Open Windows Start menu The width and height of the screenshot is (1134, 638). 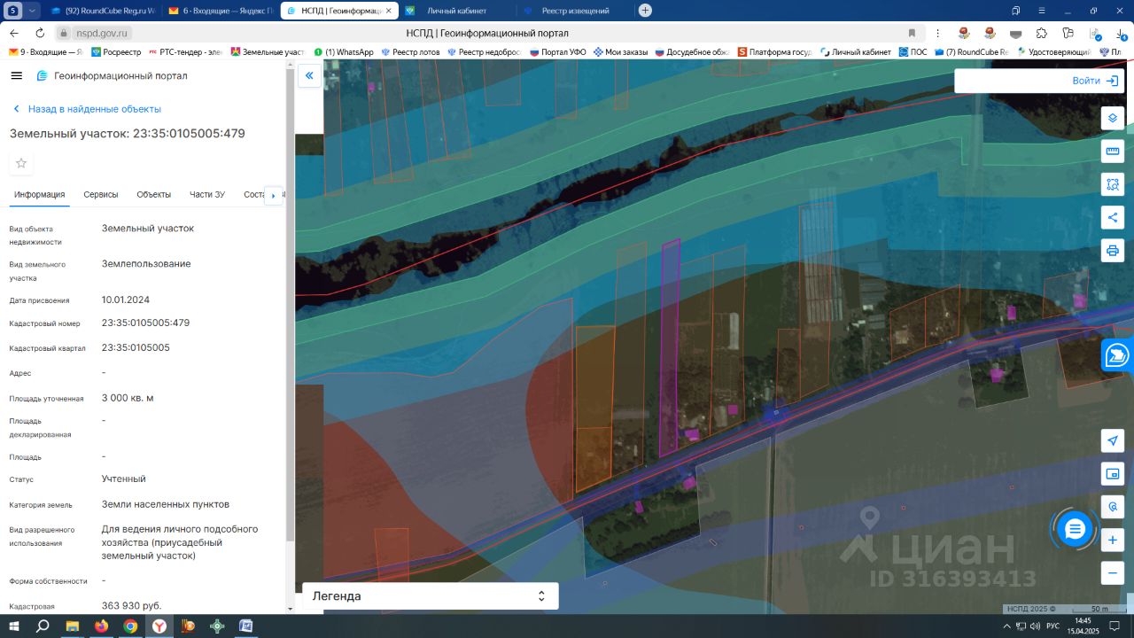(14, 626)
